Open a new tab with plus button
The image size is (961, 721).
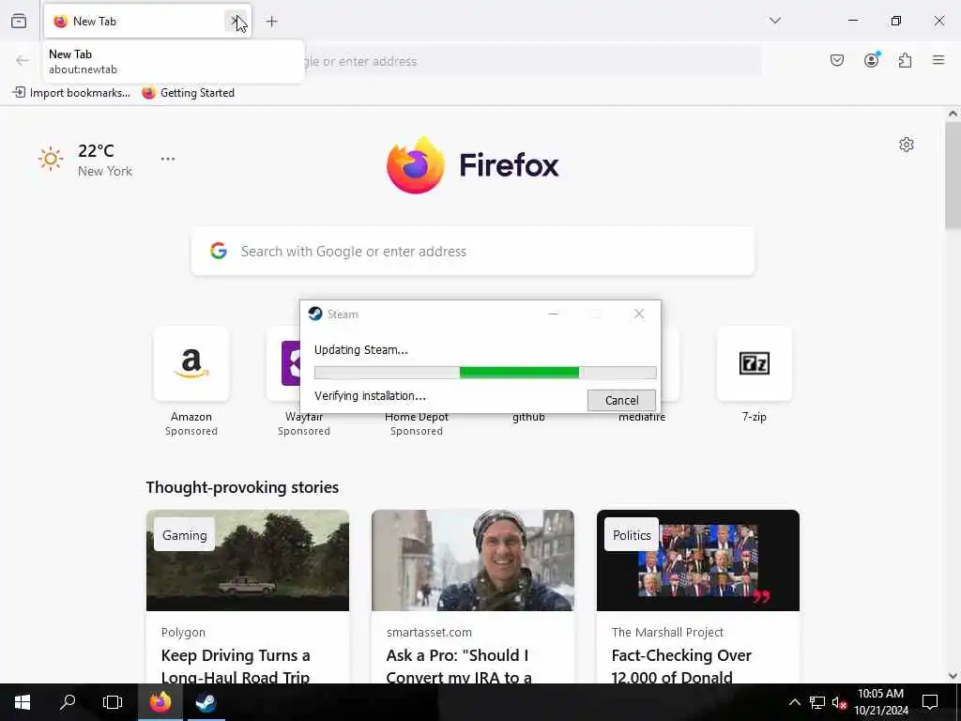click(272, 22)
